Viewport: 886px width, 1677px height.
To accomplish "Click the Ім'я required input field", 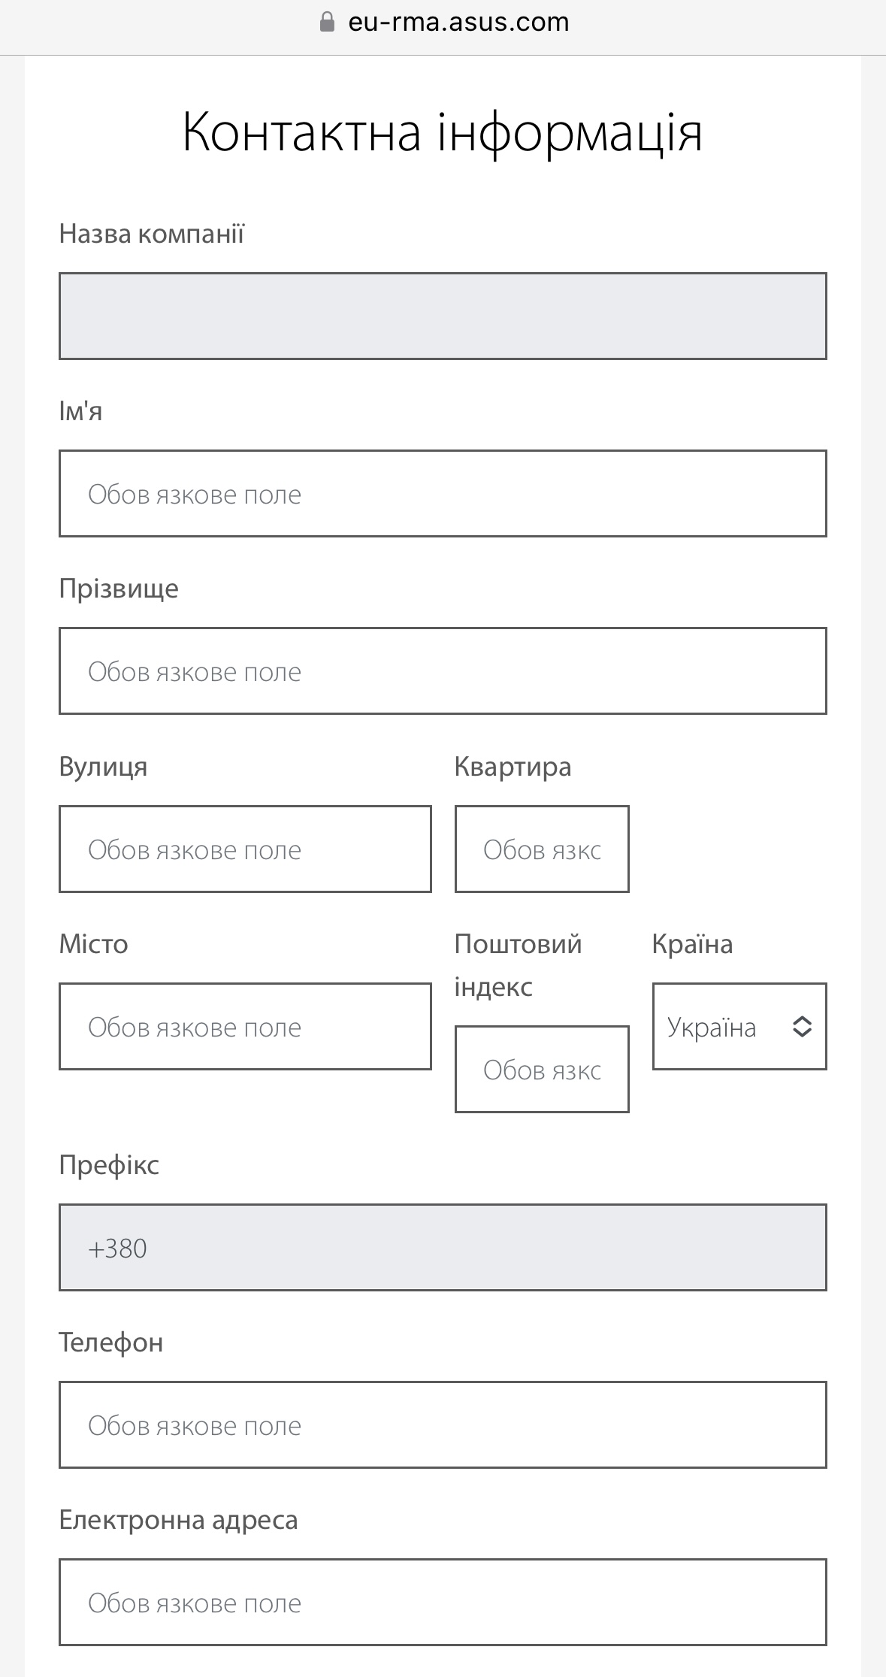I will 443,493.
